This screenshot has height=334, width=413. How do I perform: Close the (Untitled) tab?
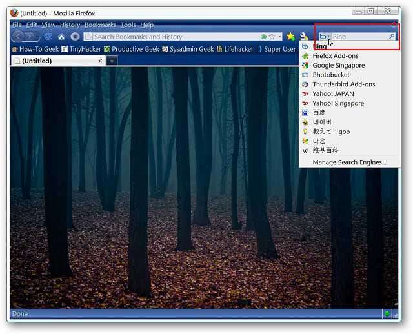pos(100,61)
